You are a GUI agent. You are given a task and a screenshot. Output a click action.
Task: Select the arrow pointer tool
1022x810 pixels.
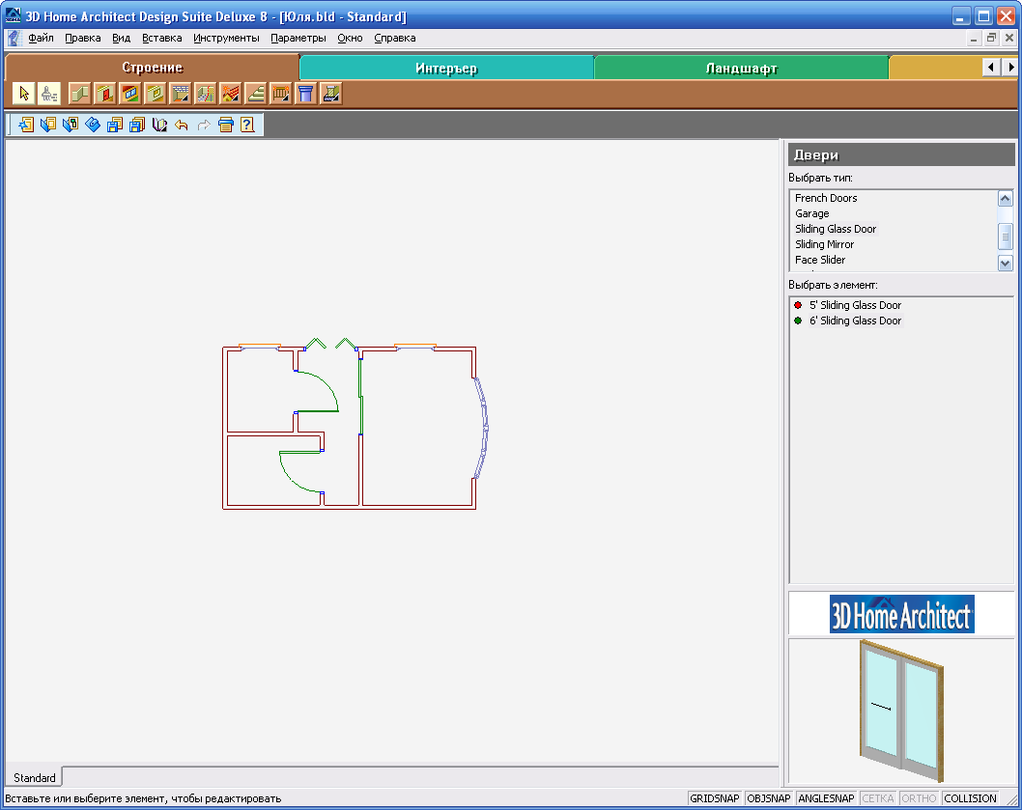tap(25, 94)
